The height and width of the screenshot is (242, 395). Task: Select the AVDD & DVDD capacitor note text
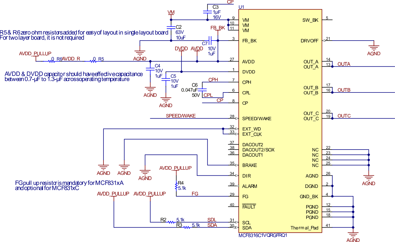pos(74,76)
